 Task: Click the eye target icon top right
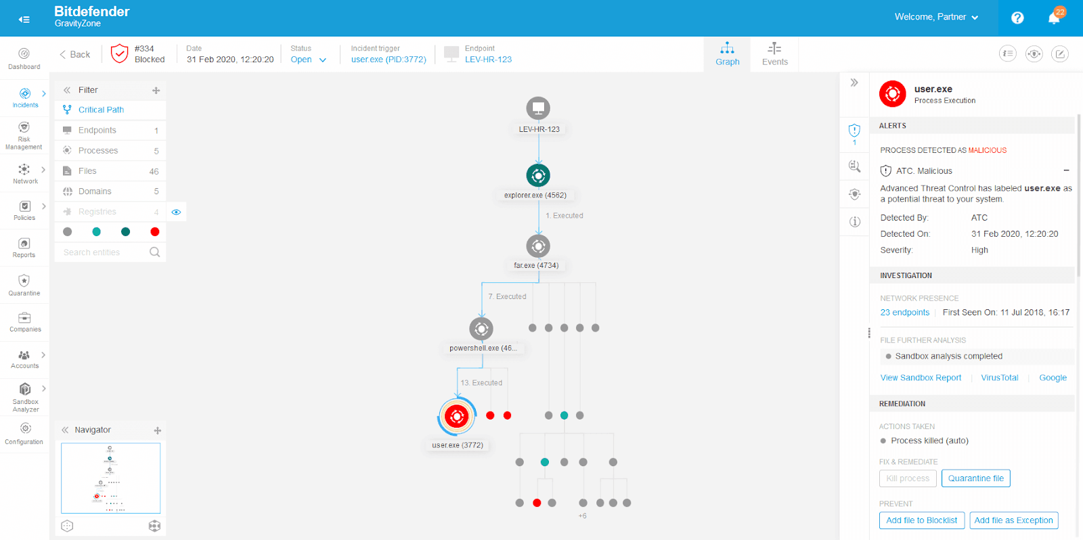click(x=1034, y=53)
